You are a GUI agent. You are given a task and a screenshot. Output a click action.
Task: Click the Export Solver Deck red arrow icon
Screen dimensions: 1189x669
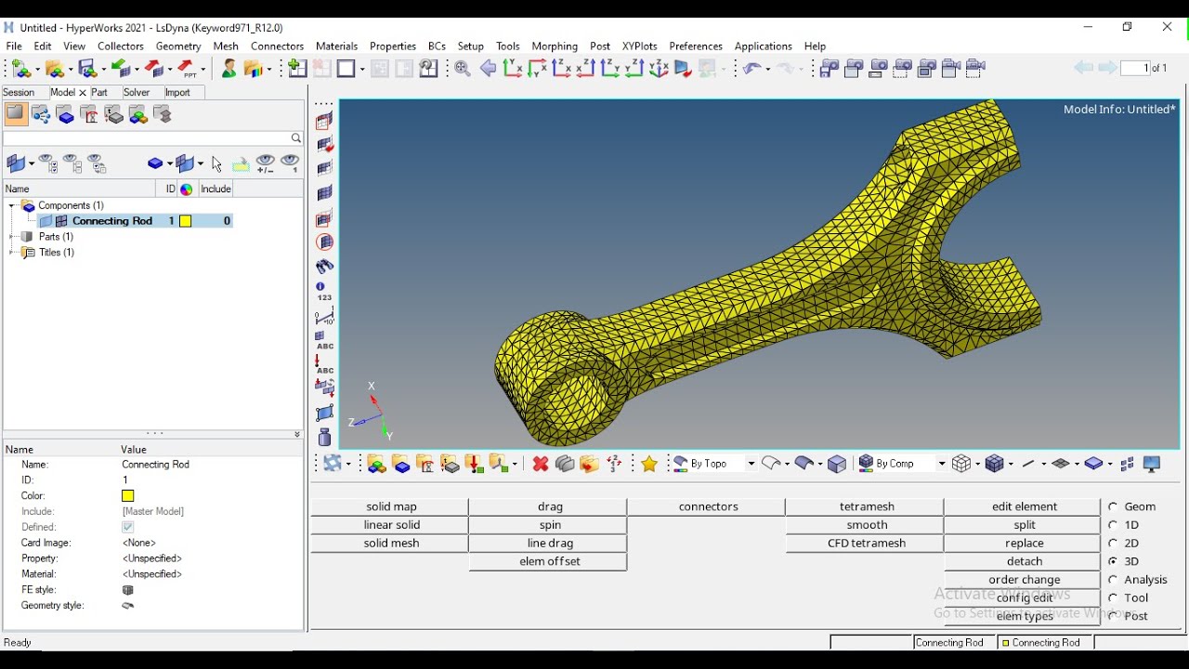click(x=154, y=69)
